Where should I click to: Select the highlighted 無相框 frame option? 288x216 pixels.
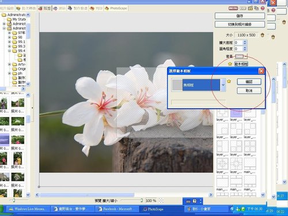click(201, 85)
